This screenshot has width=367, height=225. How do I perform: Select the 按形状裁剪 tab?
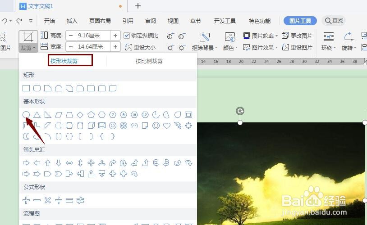click(x=64, y=61)
